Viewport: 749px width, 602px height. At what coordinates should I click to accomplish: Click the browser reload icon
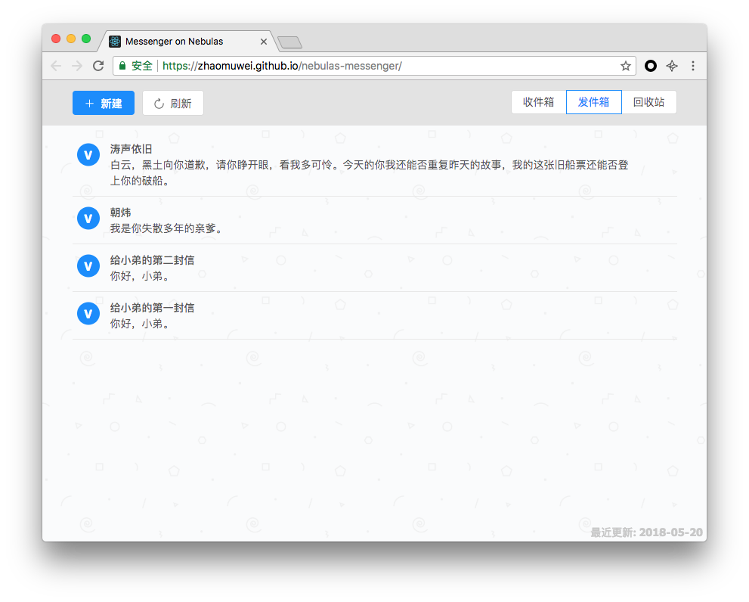(98, 66)
